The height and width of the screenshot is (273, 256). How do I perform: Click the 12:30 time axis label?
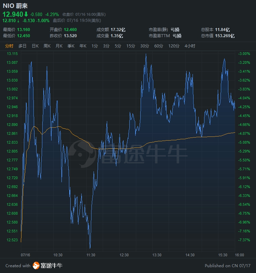[124, 255]
